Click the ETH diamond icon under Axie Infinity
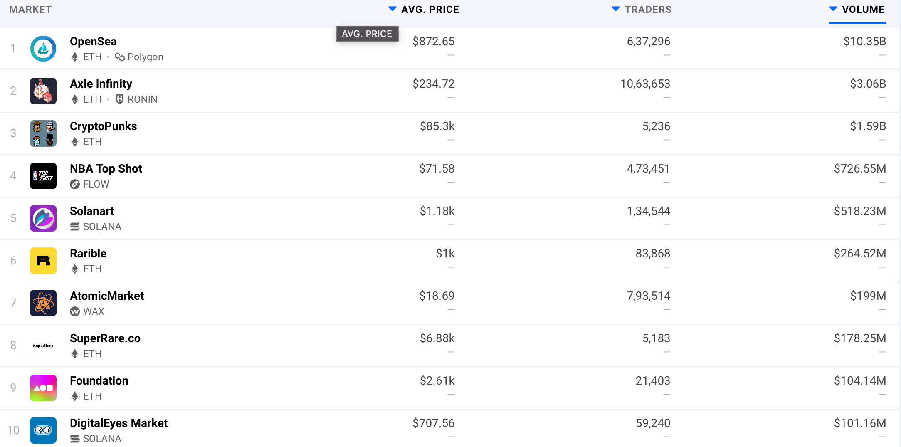 pos(75,99)
